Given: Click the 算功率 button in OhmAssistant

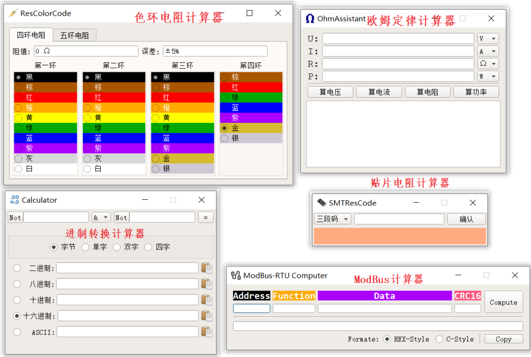Looking at the screenshot, I should [x=475, y=92].
